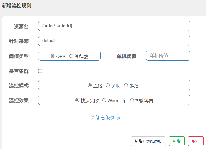Choose Warm Up flow control effect

pyautogui.click(x=104, y=100)
